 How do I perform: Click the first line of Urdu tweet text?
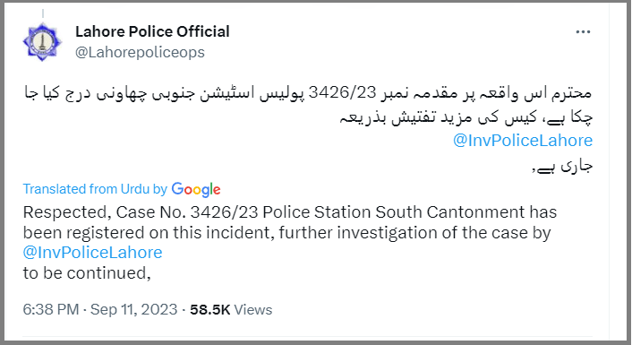pos(308,93)
